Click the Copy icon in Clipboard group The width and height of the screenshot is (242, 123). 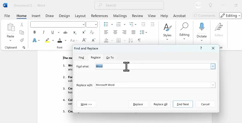click(x=22, y=32)
